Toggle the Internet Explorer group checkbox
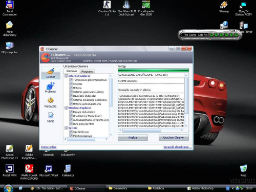The image size is (256, 192). click(x=66, y=76)
